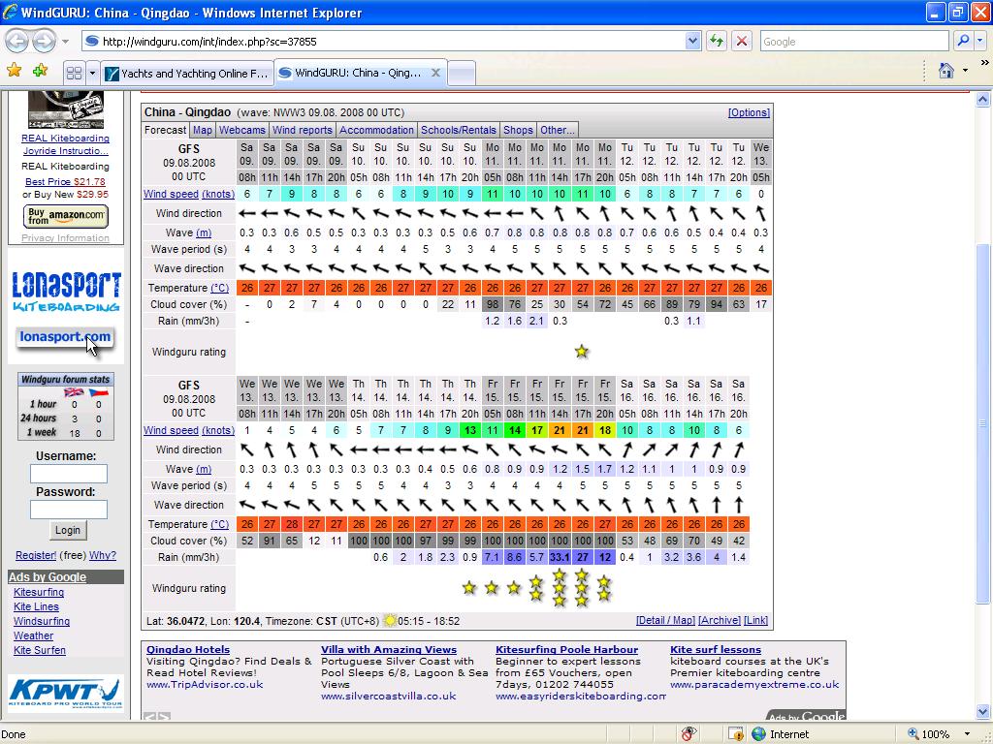Viewport: 993px width, 744px height.
Task: Click the Refresh page icon
Action: (x=717, y=41)
